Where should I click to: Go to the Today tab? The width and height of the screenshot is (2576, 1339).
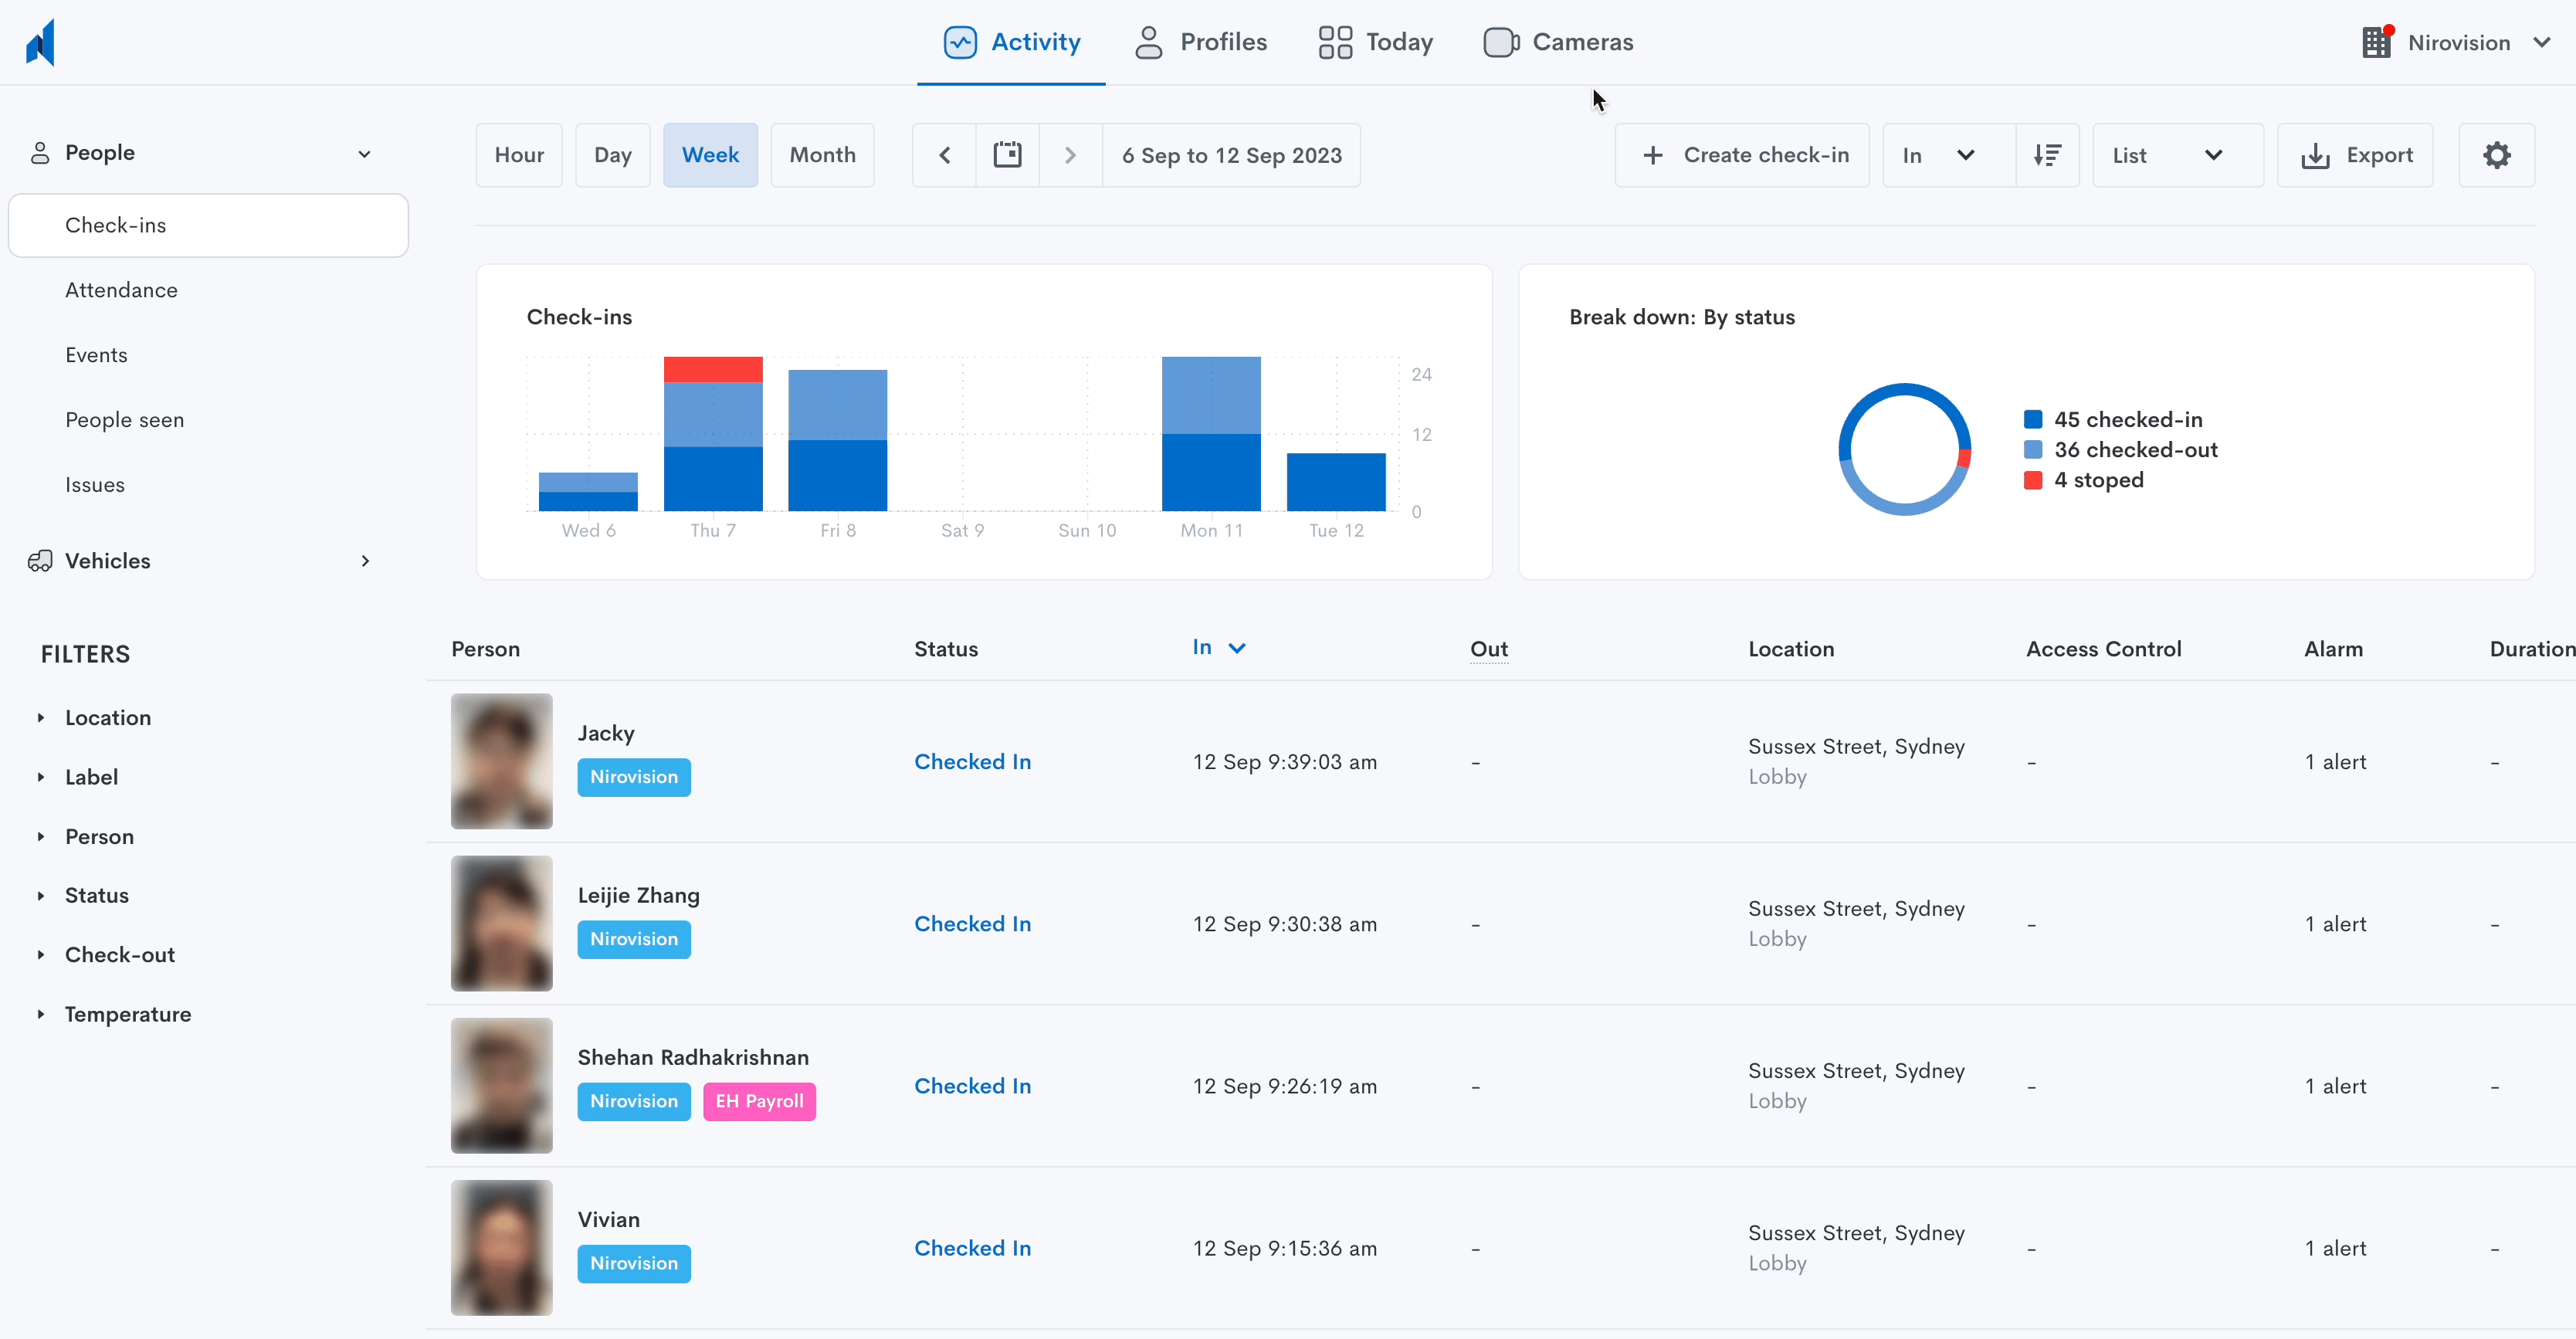pos(1375,42)
